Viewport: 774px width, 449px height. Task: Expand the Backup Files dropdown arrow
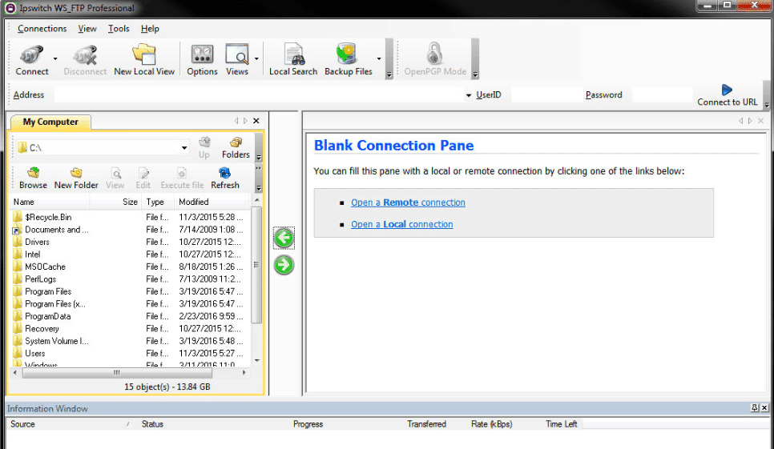[379, 58]
